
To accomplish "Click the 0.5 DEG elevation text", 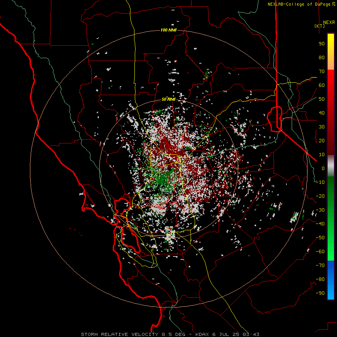I will pyautogui.click(x=173, y=334).
